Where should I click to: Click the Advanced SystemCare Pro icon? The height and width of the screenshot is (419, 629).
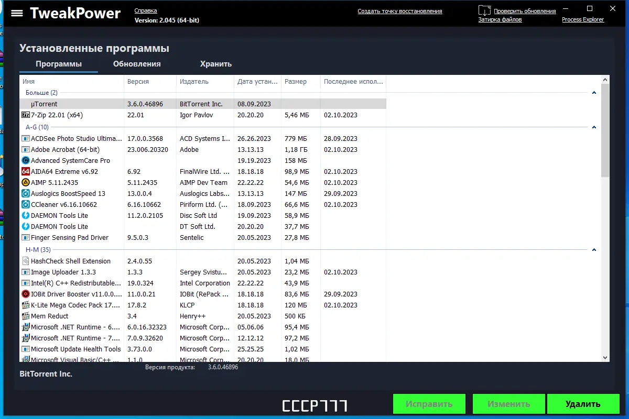tap(26, 161)
